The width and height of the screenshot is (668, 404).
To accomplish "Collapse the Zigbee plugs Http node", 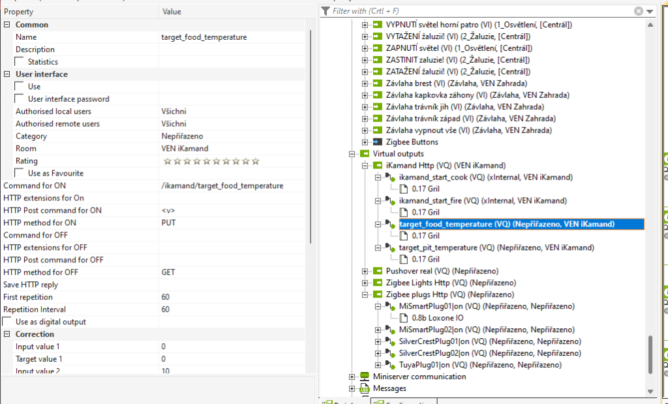I will pos(365,294).
